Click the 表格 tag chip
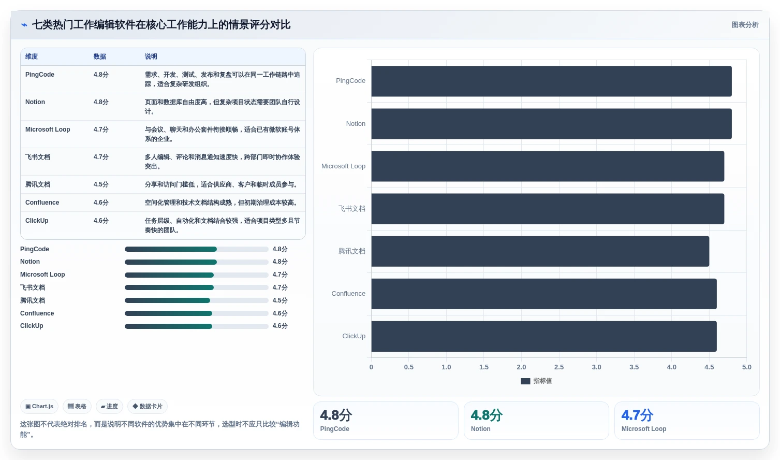780x460 pixels. [77, 407]
